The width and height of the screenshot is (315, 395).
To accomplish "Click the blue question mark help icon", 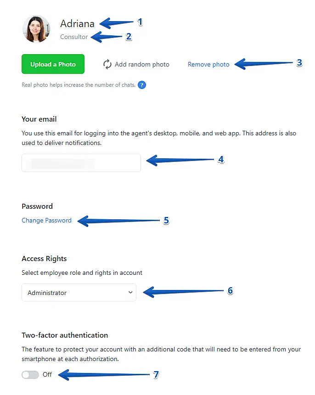I will [142, 85].
